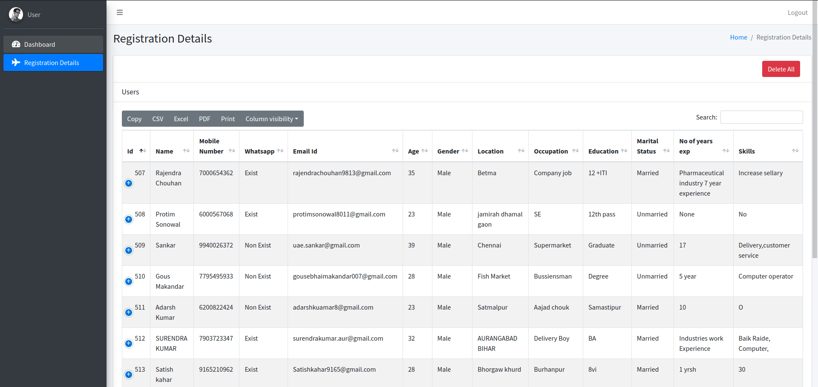This screenshot has width=818, height=387.
Task: Expand Gous Makandar row 510
Action: pyautogui.click(x=129, y=282)
